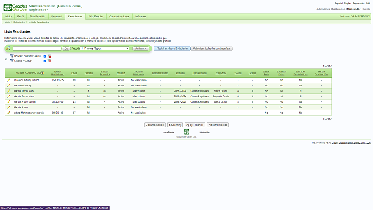Click the Adiestramientos footer button

(218, 125)
